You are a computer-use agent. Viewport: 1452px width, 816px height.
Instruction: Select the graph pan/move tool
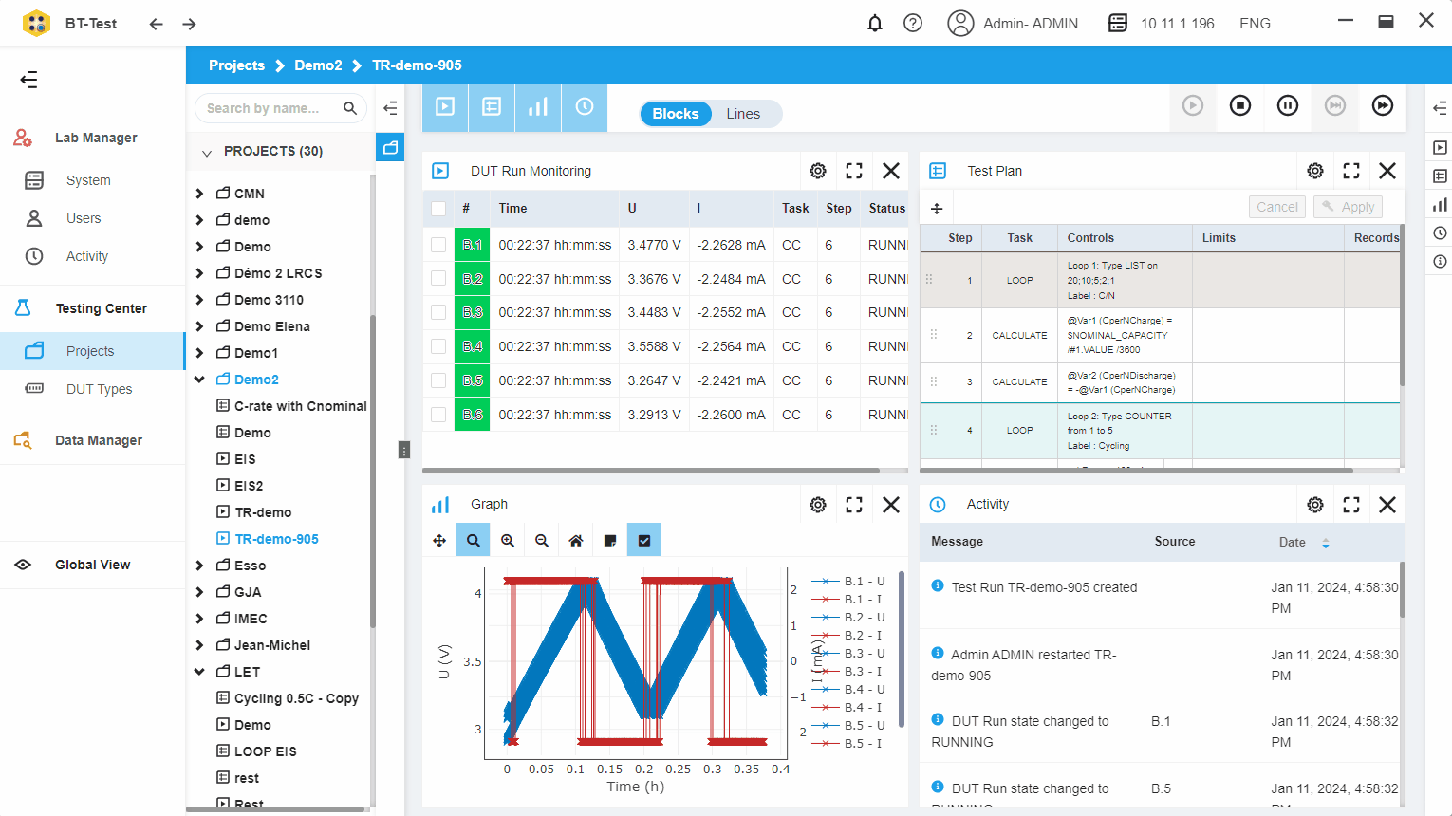pyautogui.click(x=439, y=541)
